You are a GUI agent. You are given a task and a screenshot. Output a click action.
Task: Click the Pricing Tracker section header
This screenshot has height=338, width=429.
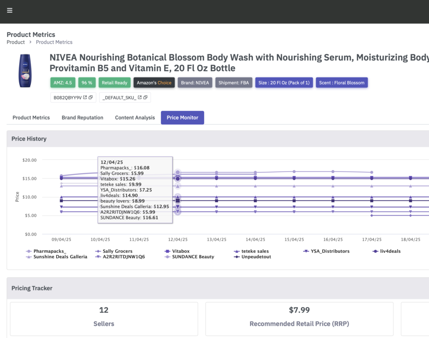[218, 288]
